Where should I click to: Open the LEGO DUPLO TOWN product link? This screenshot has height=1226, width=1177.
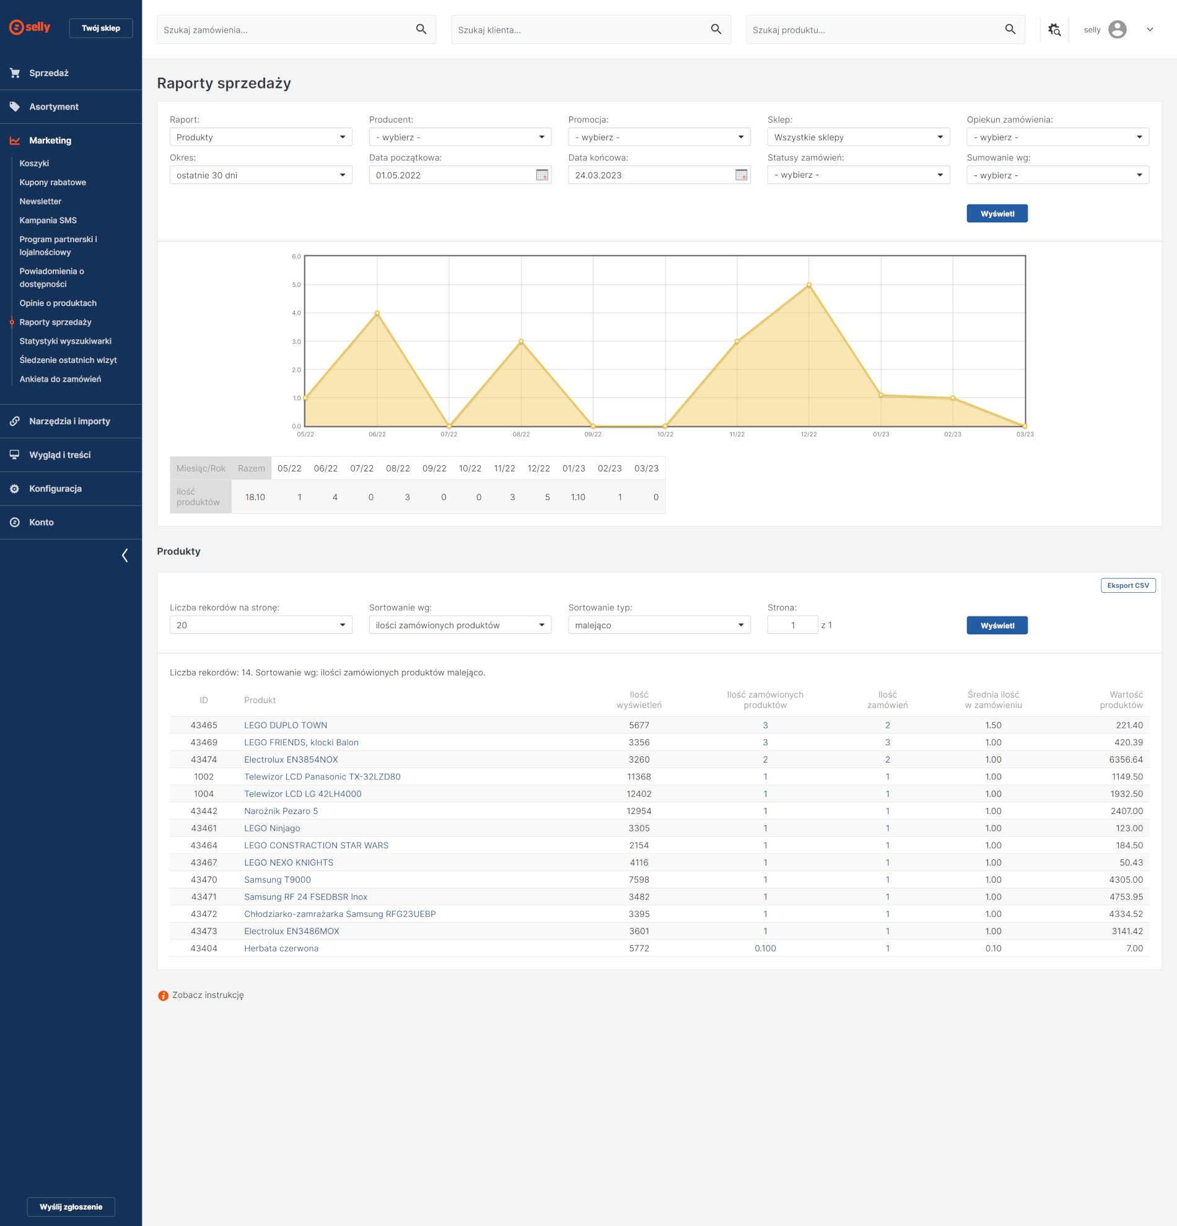285,725
